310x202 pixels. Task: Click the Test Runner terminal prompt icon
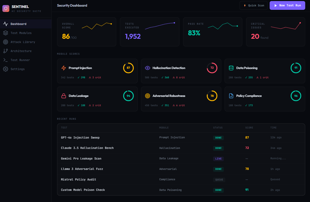click(5, 60)
